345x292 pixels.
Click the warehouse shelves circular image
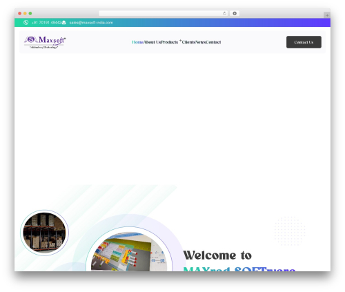click(44, 233)
